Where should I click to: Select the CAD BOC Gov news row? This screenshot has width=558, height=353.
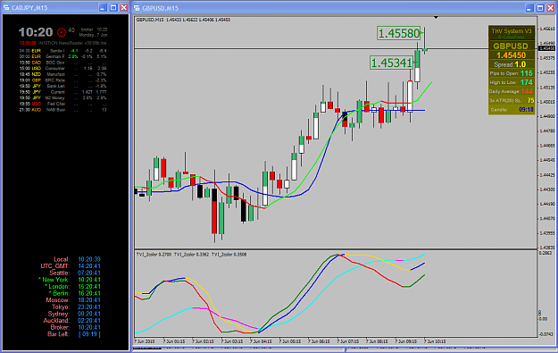pyautogui.click(x=63, y=63)
